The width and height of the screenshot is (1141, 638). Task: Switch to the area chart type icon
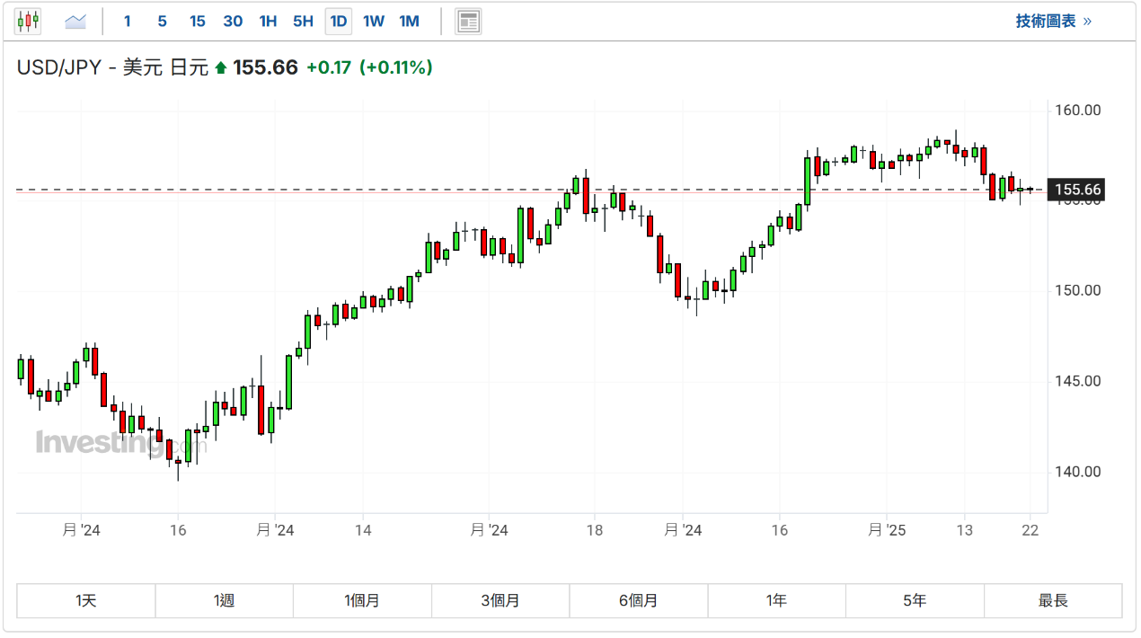pyautogui.click(x=75, y=21)
